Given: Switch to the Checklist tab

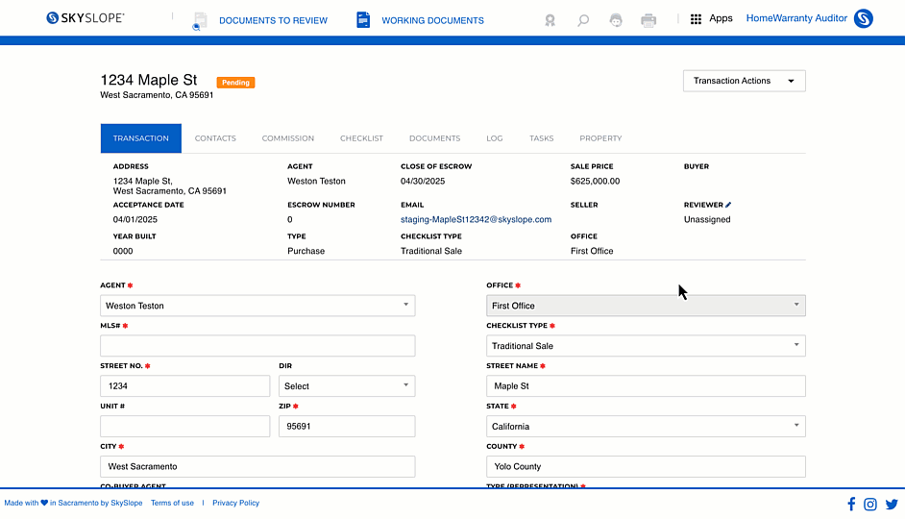Looking at the screenshot, I should (361, 138).
